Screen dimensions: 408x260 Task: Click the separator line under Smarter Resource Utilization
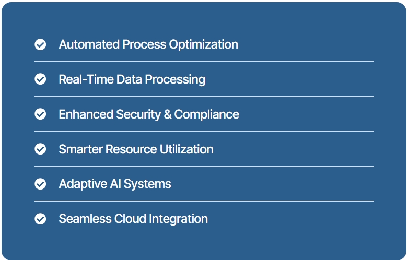tap(204, 166)
